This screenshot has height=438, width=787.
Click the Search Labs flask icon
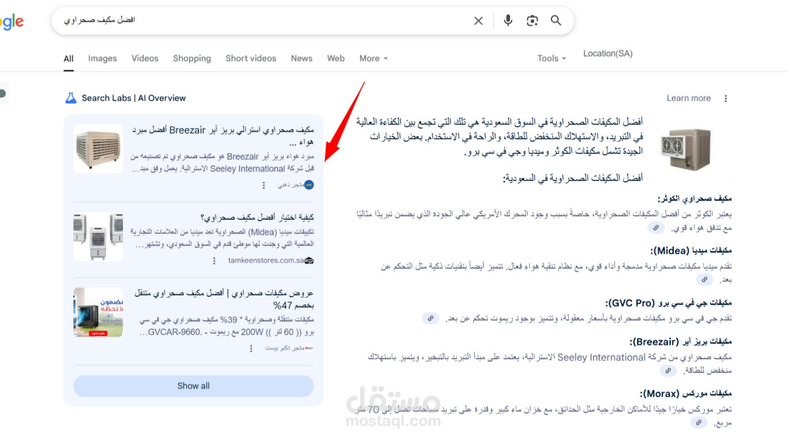pyautogui.click(x=71, y=98)
